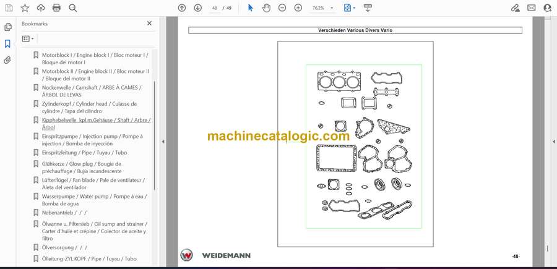This screenshot has height=269, width=557.
Task: Open the find text magnifier
Action: point(73,8)
